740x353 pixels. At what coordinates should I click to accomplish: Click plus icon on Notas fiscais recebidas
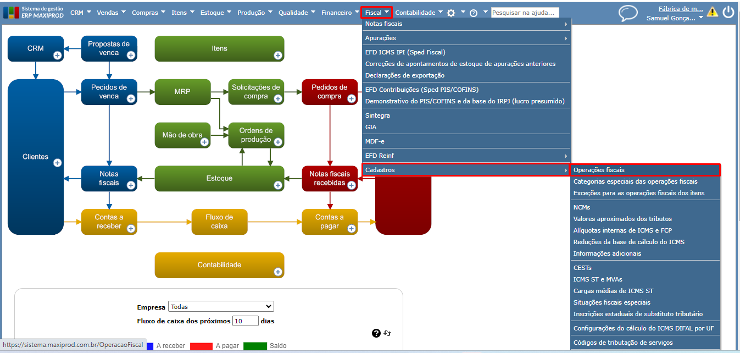351,185
